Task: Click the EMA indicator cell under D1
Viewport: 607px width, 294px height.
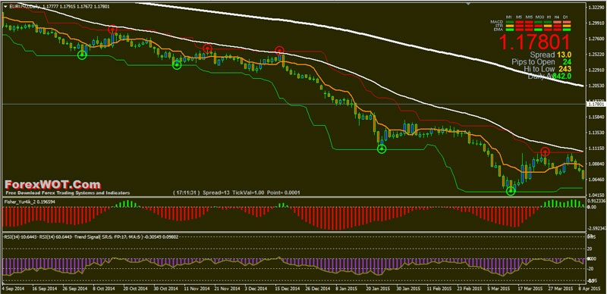Action: click(x=567, y=30)
